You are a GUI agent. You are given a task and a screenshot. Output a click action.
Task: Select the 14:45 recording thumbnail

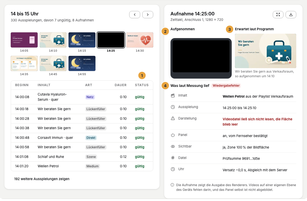tap(53, 63)
